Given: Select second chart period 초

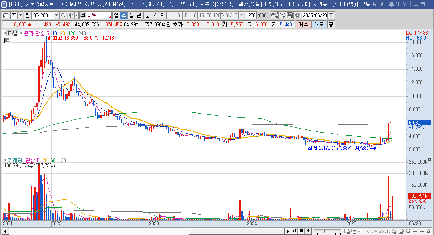Looking at the screenshot, I should [x=155, y=15].
